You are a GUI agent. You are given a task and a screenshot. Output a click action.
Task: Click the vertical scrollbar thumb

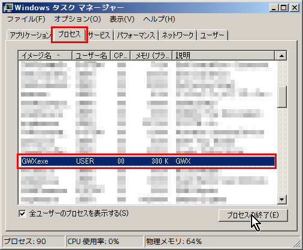click(282, 97)
